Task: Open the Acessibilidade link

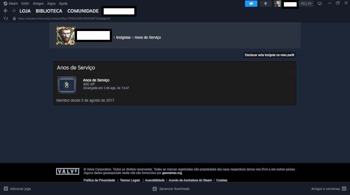Action: click(155, 180)
